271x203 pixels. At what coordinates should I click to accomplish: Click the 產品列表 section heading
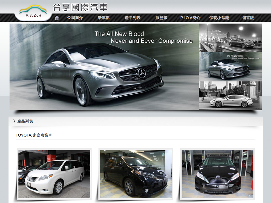pos(25,121)
